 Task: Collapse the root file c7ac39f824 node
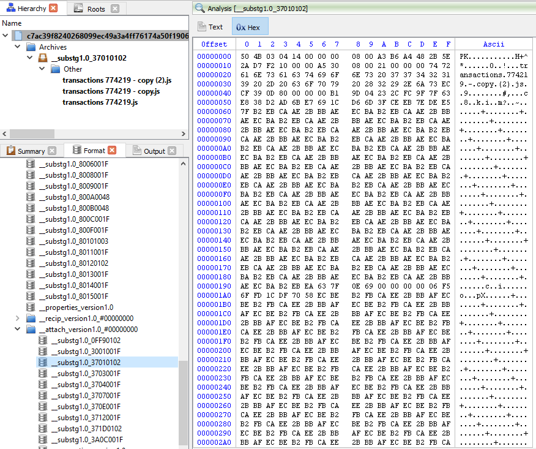5,36
